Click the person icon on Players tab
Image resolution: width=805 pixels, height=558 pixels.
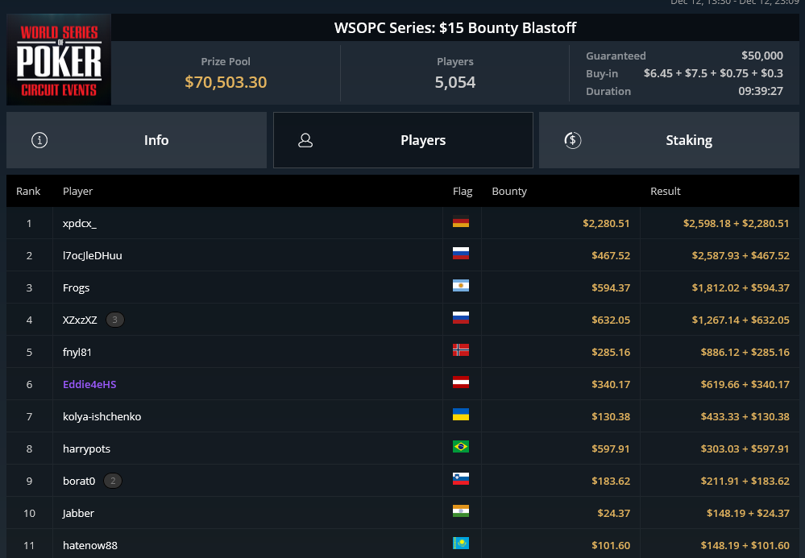click(305, 140)
